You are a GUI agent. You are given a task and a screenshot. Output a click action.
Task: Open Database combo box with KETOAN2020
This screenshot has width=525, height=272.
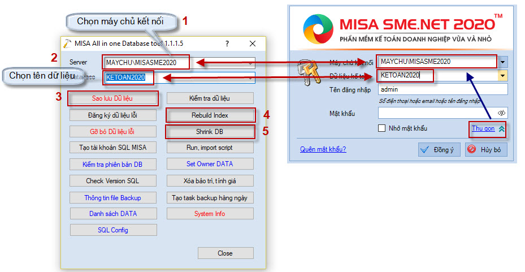[180, 77]
